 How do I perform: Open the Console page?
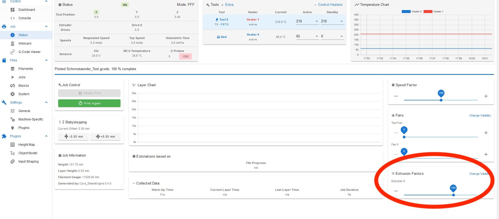(x=25, y=18)
